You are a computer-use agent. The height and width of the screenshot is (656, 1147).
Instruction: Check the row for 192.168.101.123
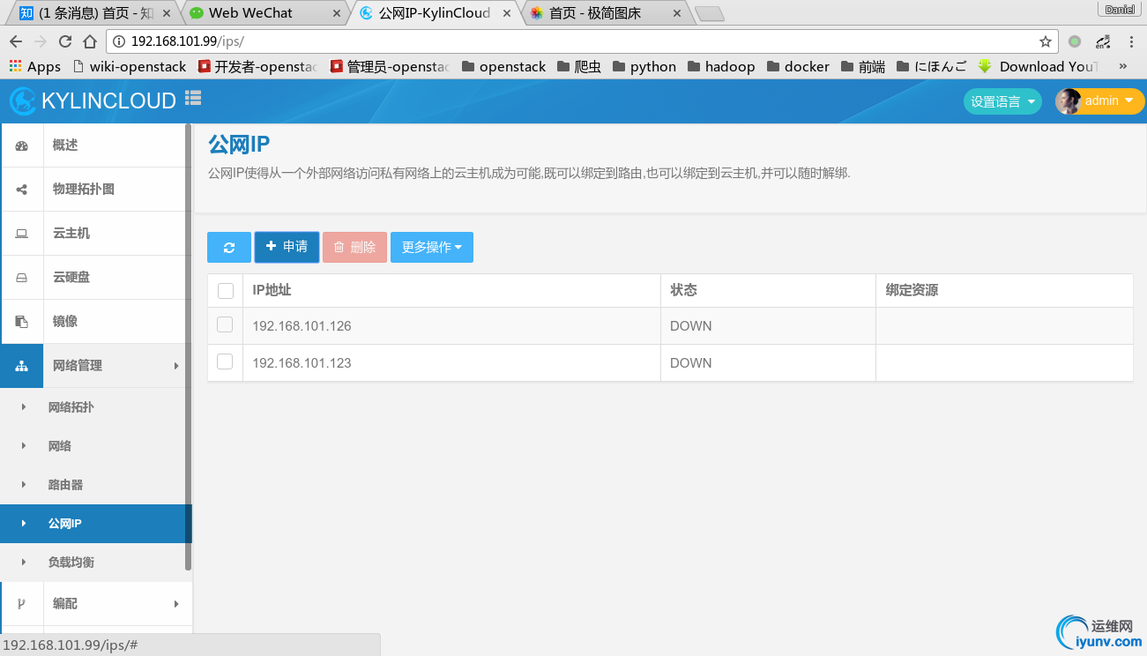[225, 362]
